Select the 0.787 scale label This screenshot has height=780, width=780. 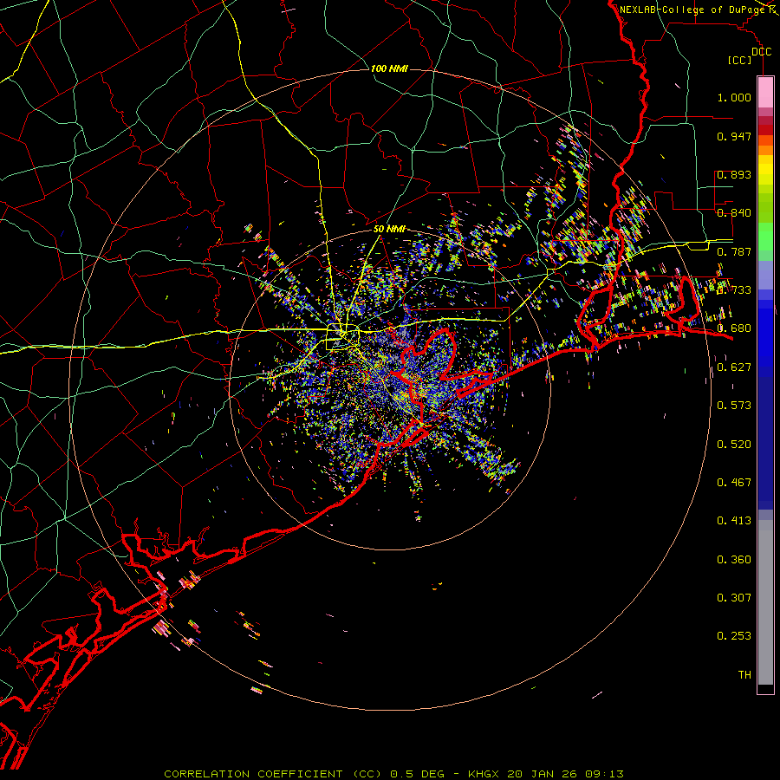(734, 251)
